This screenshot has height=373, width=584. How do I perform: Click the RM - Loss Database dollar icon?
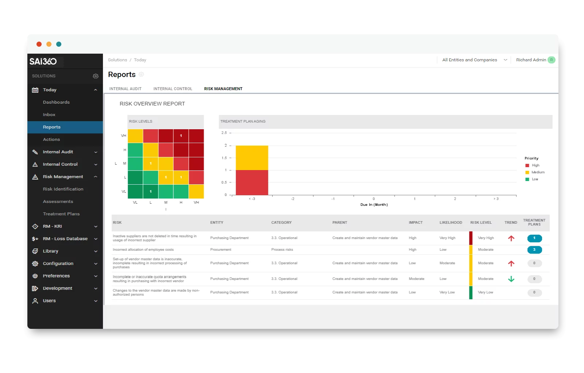(35, 238)
